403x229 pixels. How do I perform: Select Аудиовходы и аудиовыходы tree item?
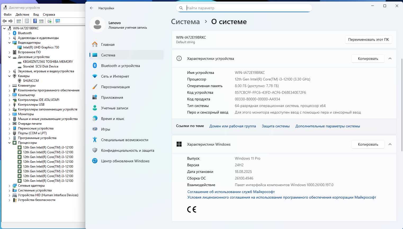tap(38, 38)
